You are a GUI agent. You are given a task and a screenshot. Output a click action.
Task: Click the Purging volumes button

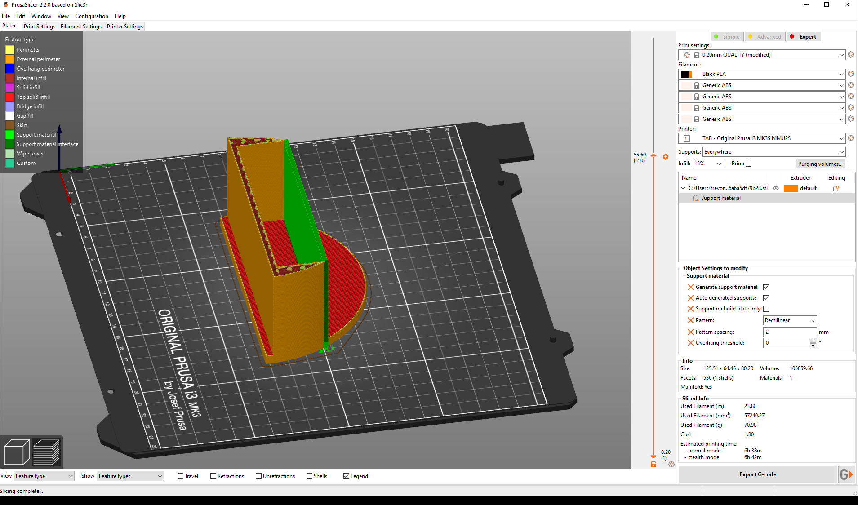[820, 164]
